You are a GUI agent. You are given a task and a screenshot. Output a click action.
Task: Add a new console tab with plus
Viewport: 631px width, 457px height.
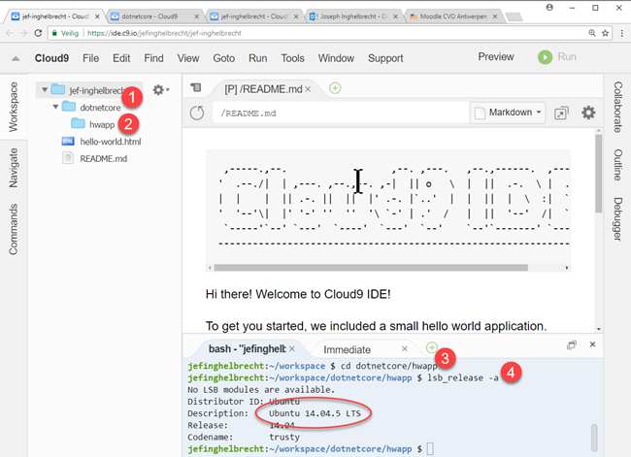click(431, 347)
